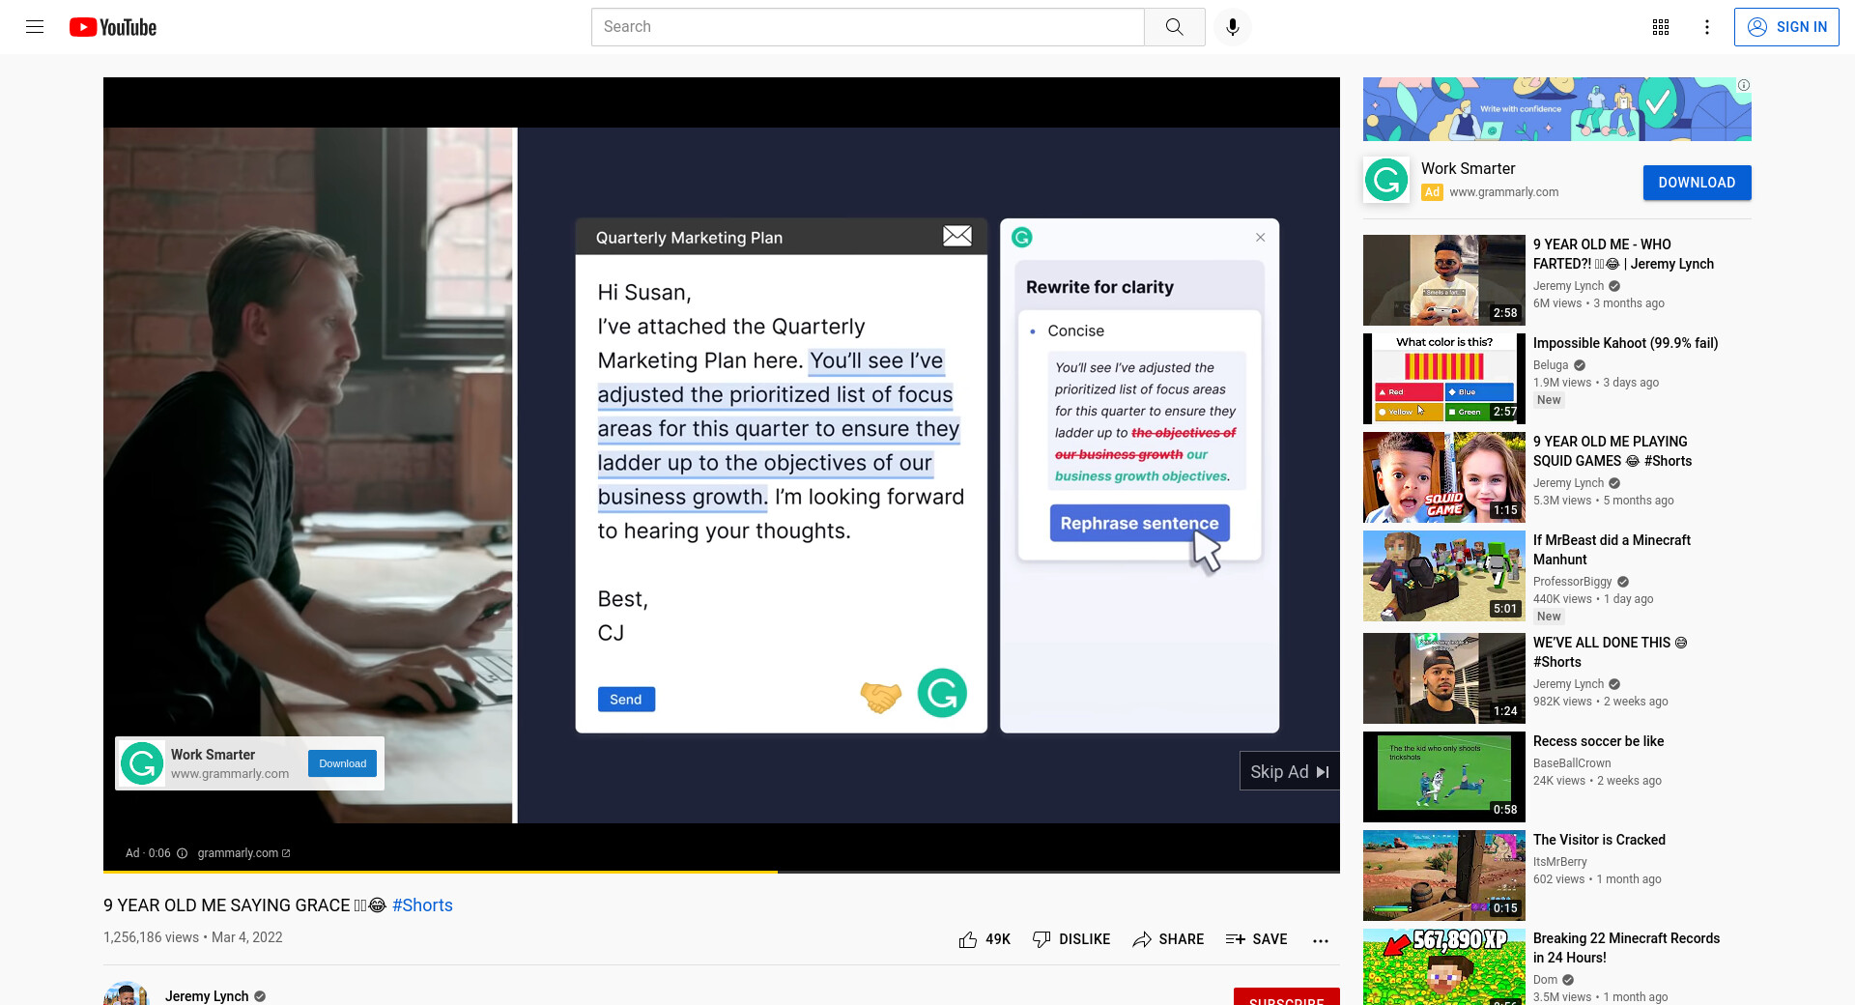Open 'WE'VE ALL DONE THIS' thumbnail

coord(1444,678)
